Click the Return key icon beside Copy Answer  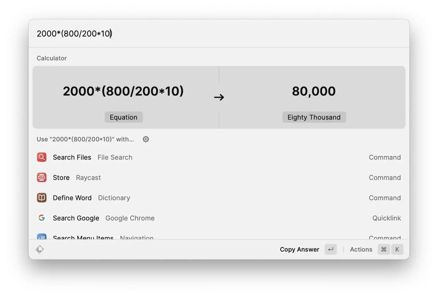pos(331,250)
